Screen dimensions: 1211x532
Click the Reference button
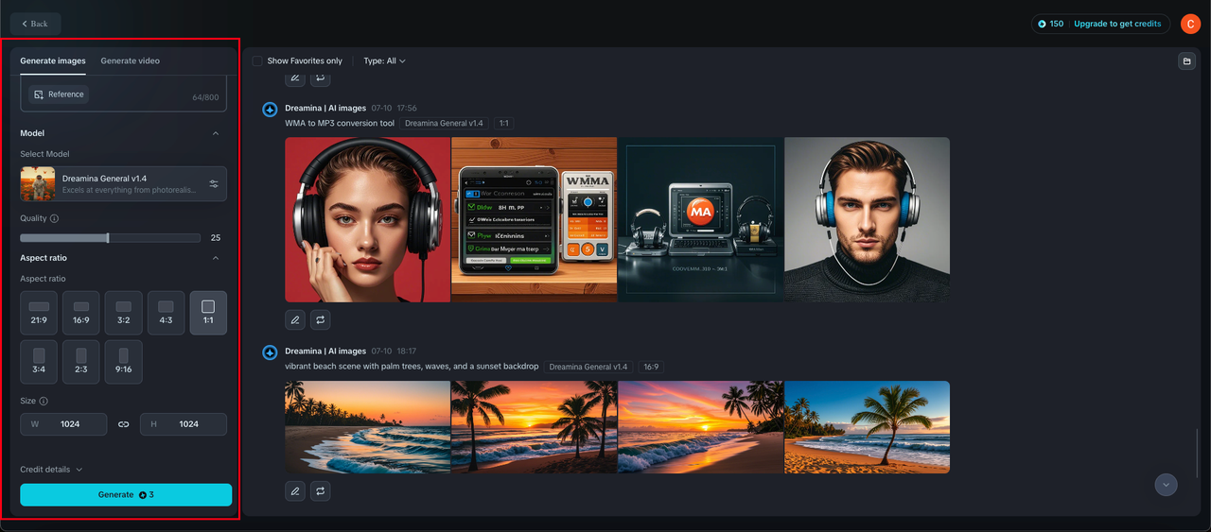pos(59,94)
